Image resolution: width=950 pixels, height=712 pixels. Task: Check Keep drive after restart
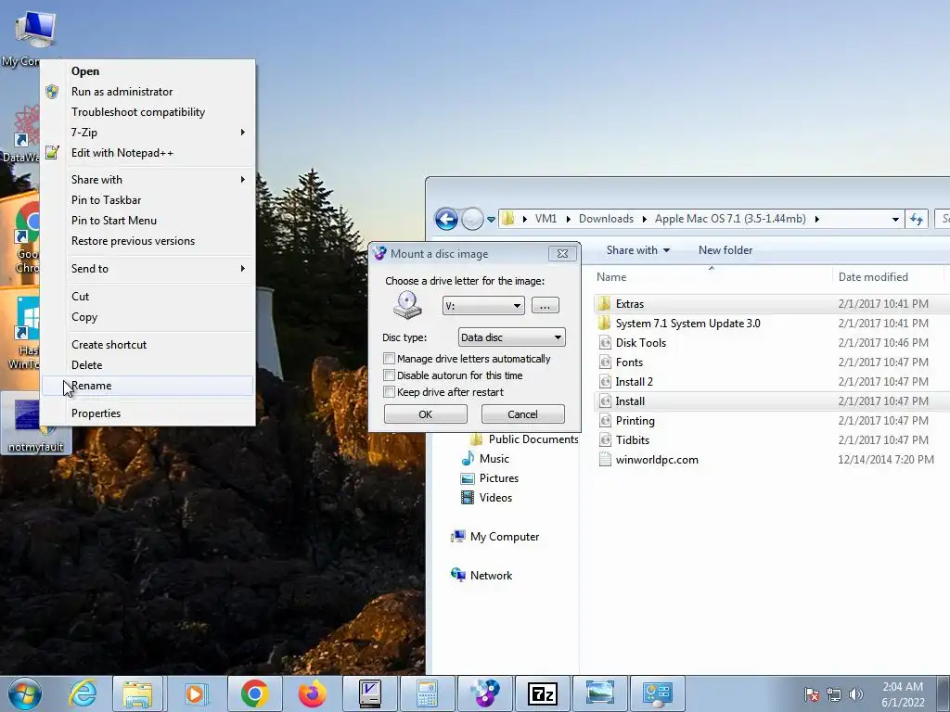(390, 392)
